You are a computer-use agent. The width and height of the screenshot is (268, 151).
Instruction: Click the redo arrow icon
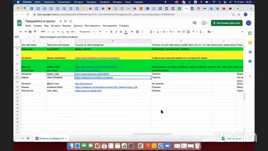pyautogui.click(x=25, y=32)
